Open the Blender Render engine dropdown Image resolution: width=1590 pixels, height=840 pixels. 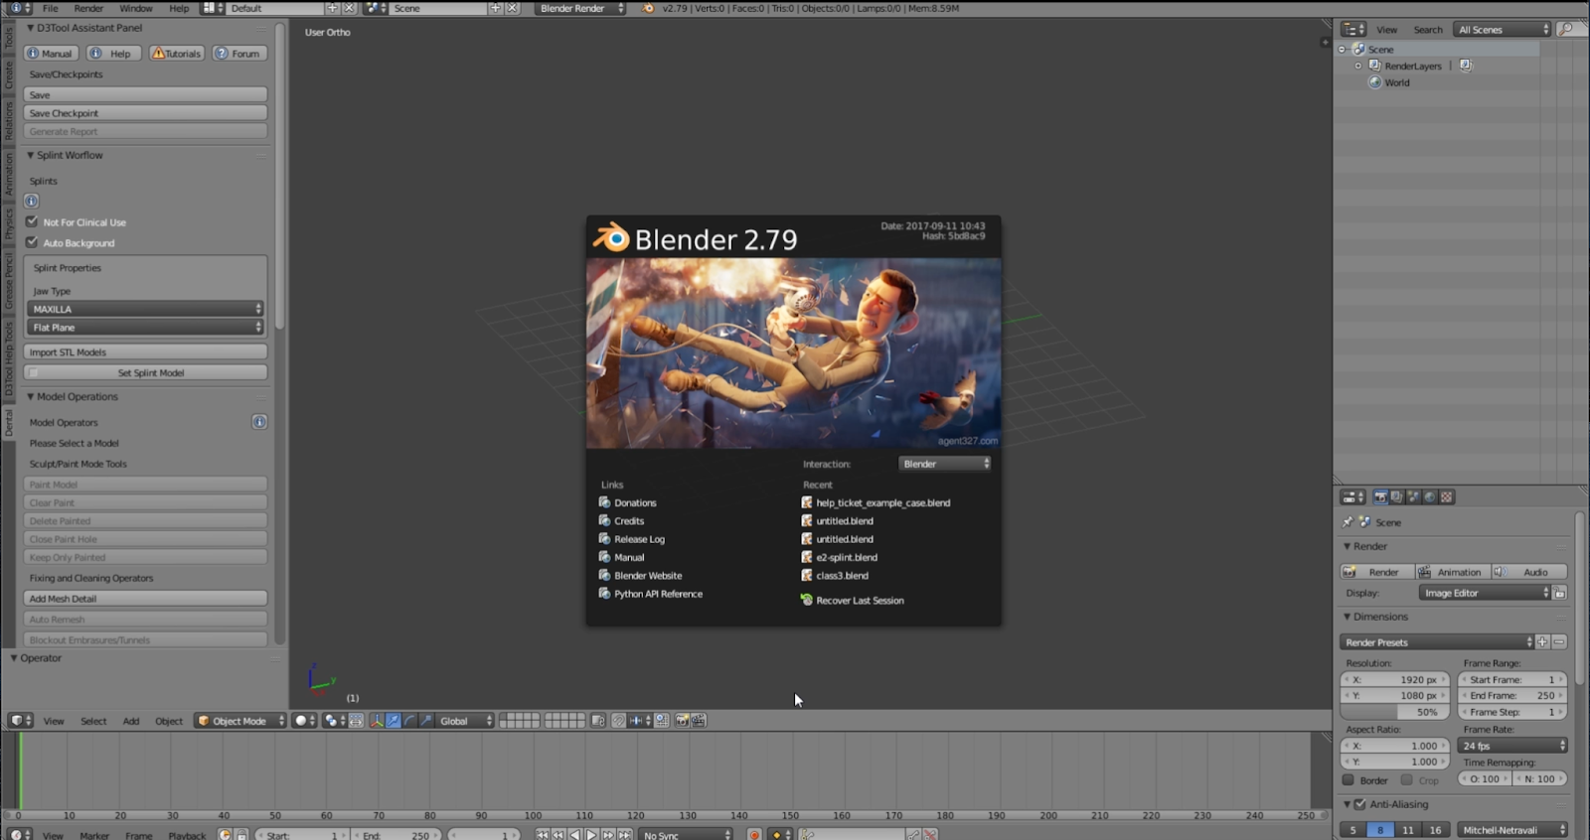pos(581,8)
